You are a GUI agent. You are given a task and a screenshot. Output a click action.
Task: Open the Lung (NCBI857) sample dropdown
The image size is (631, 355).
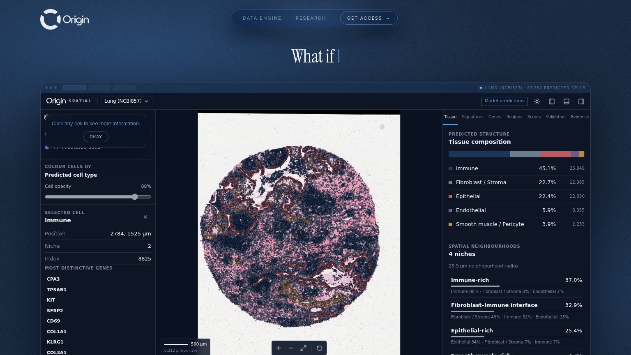coord(127,101)
